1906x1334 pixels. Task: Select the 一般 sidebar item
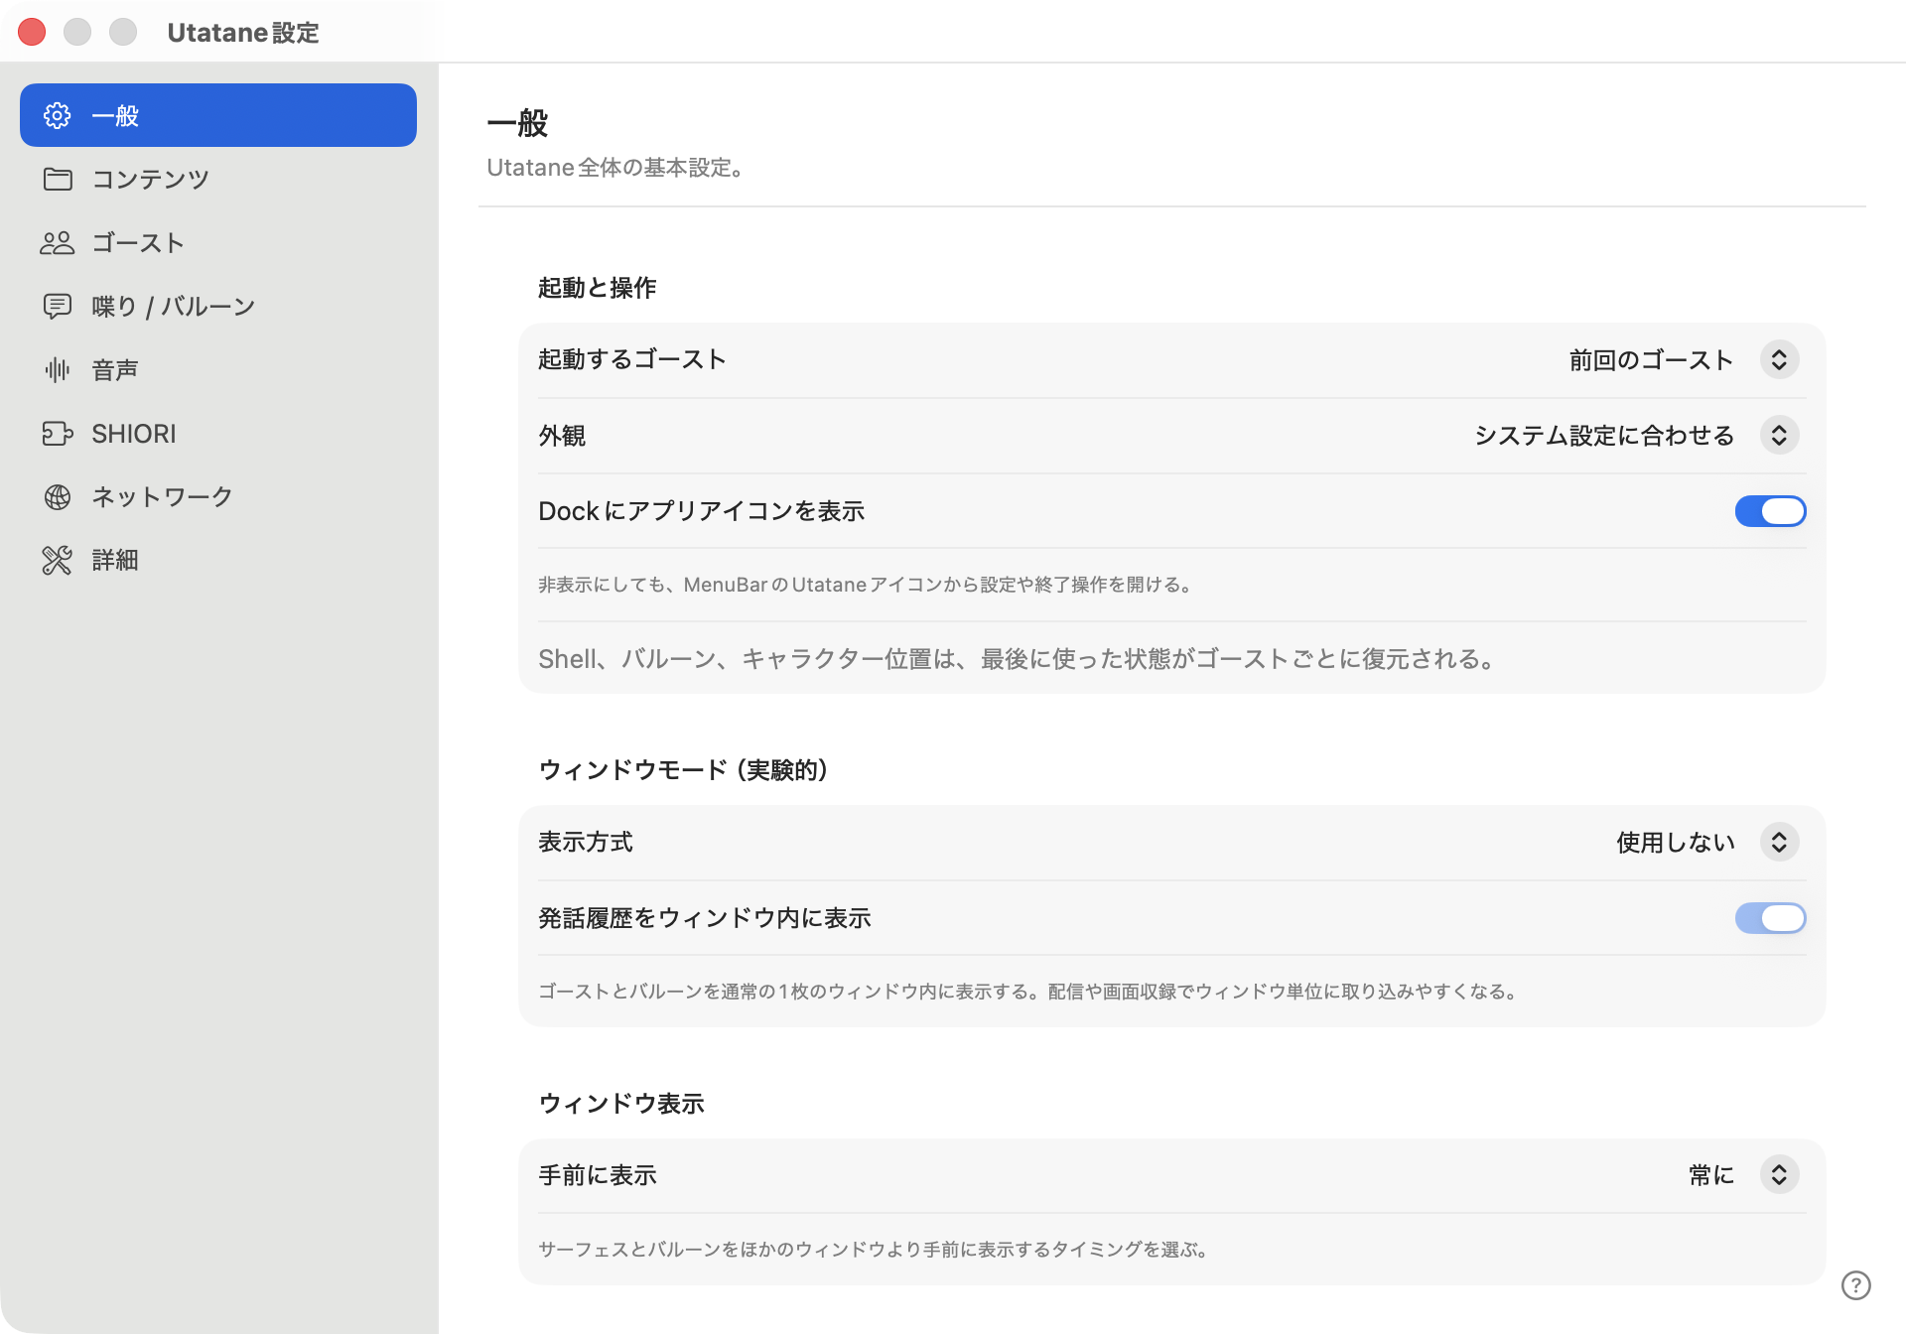point(218,115)
